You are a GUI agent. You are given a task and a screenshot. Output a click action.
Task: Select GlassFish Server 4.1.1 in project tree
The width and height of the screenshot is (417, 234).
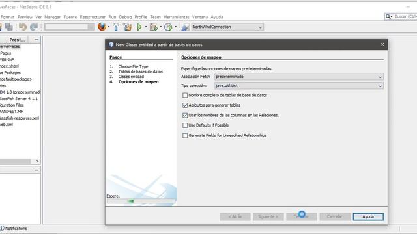tap(19, 99)
